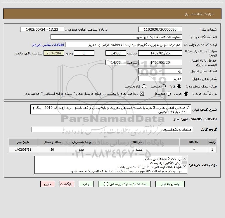This screenshot has height=218, width=225.
Task: Click the خروج exit button
Action: (48, 184)
